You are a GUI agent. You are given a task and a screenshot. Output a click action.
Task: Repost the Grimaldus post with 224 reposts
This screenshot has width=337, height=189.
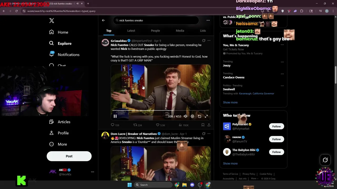click(138, 125)
